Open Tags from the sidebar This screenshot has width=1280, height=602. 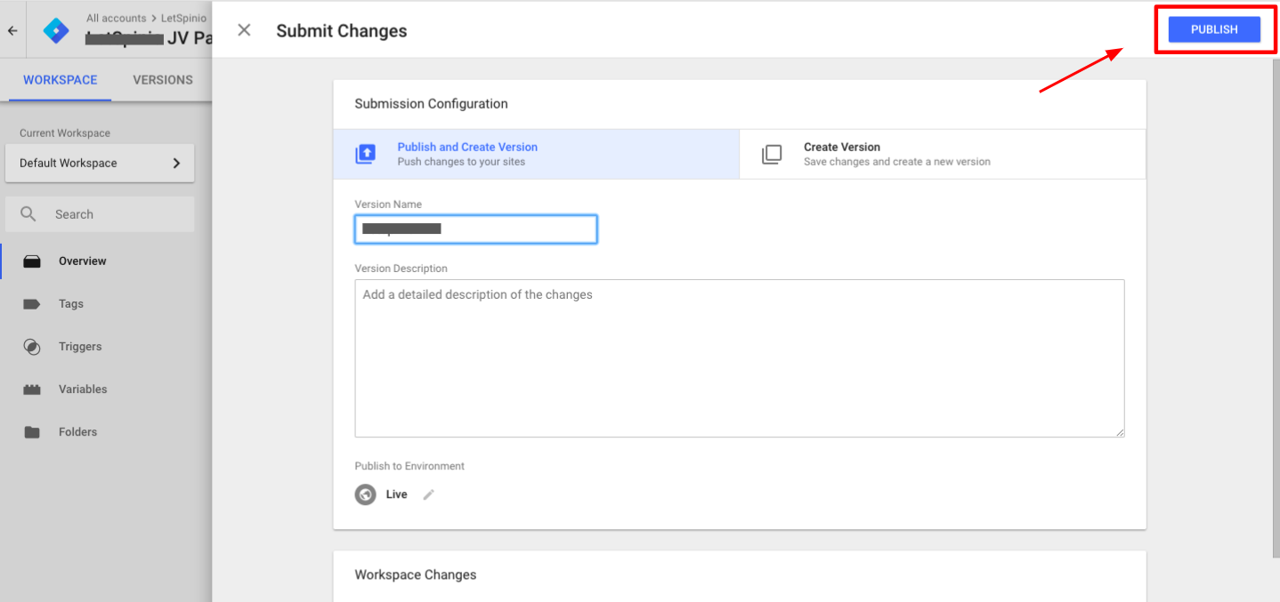pyautogui.click(x=70, y=304)
